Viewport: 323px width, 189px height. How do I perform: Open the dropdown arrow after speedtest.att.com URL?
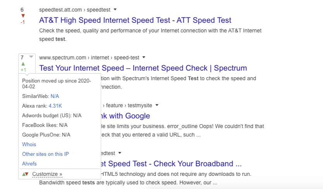click(x=115, y=9)
